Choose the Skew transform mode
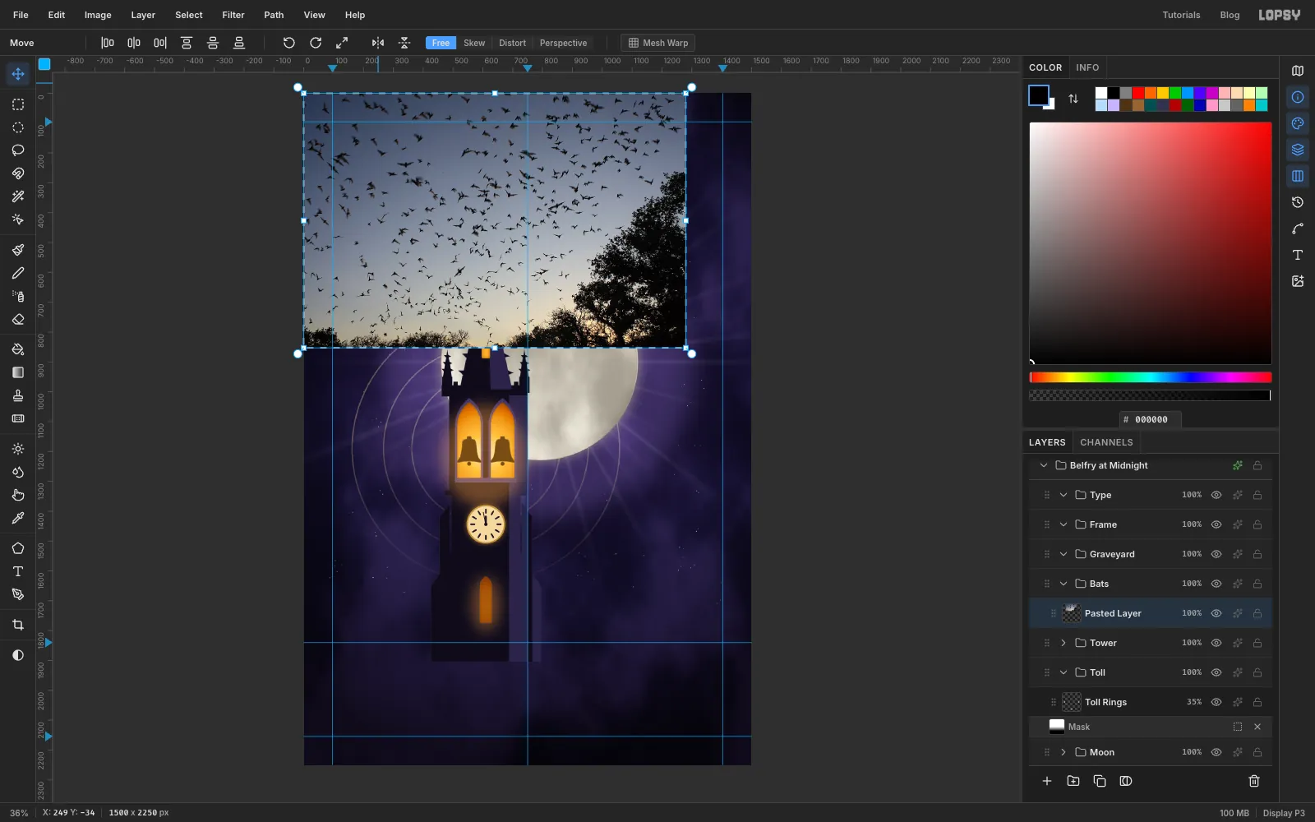 pyautogui.click(x=474, y=43)
